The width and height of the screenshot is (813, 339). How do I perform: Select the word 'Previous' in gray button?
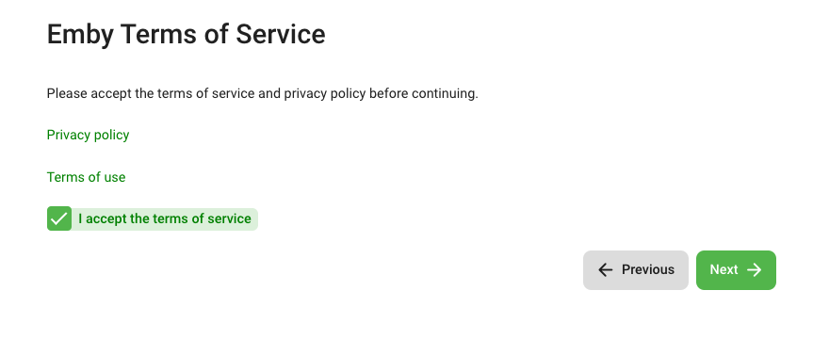[648, 269]
